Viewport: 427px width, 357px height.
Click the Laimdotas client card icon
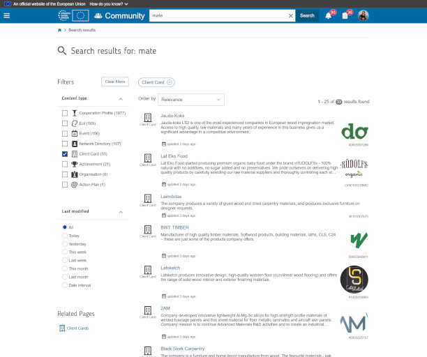148,198
